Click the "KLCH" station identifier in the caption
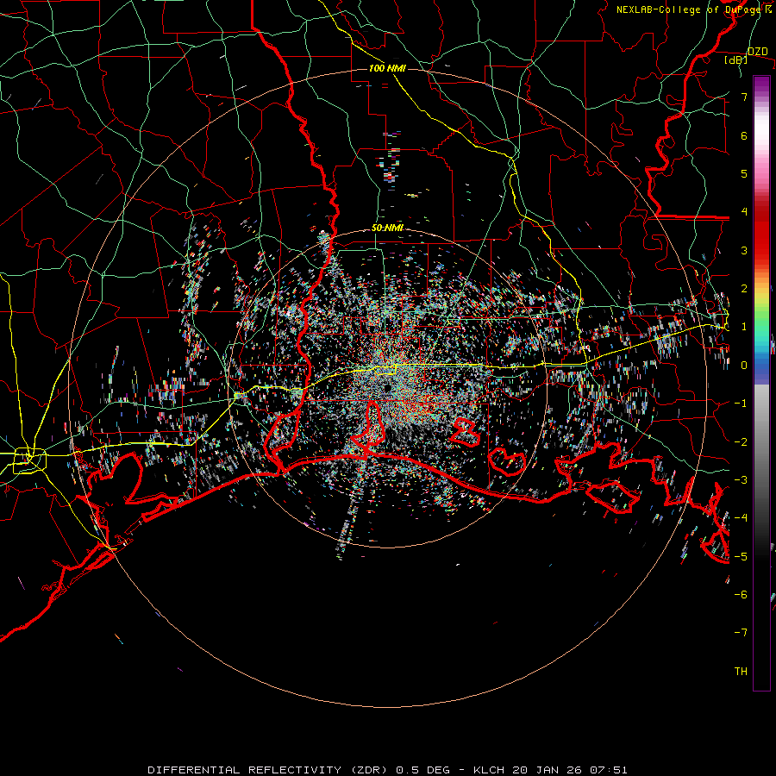The image size is (776, 776). [x=489, y=770]
